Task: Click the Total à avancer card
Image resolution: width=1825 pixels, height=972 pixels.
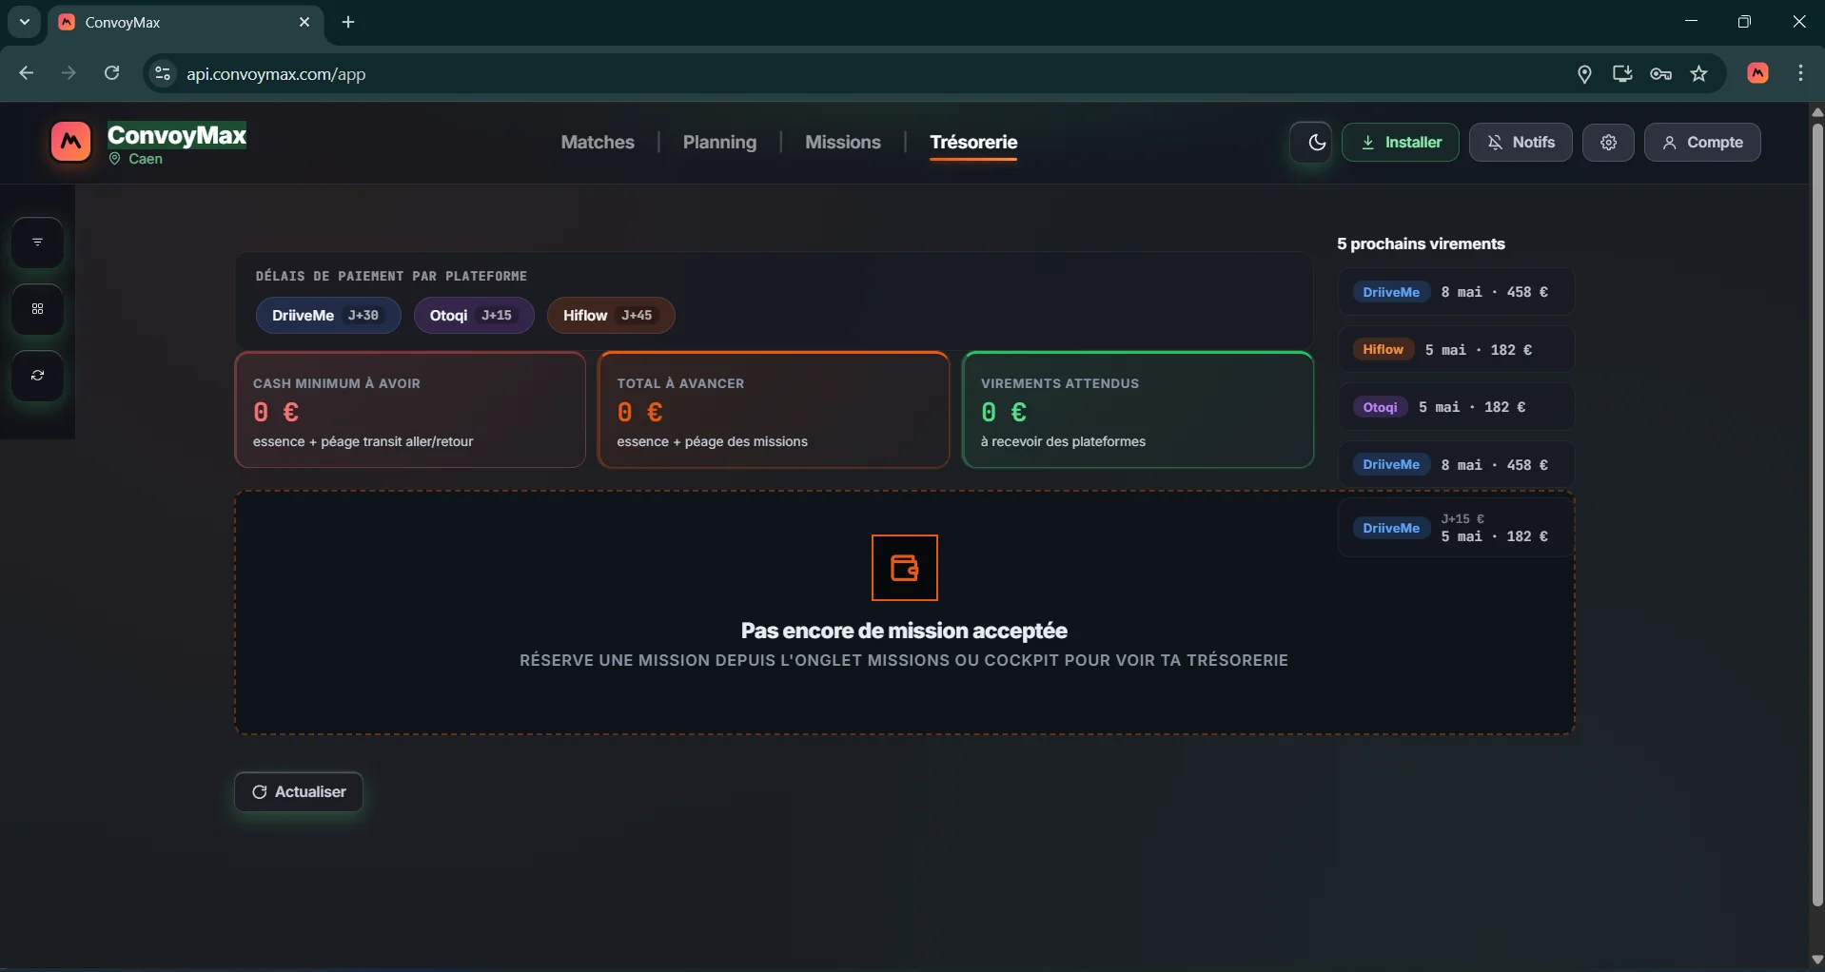Action: coord(774,410)
